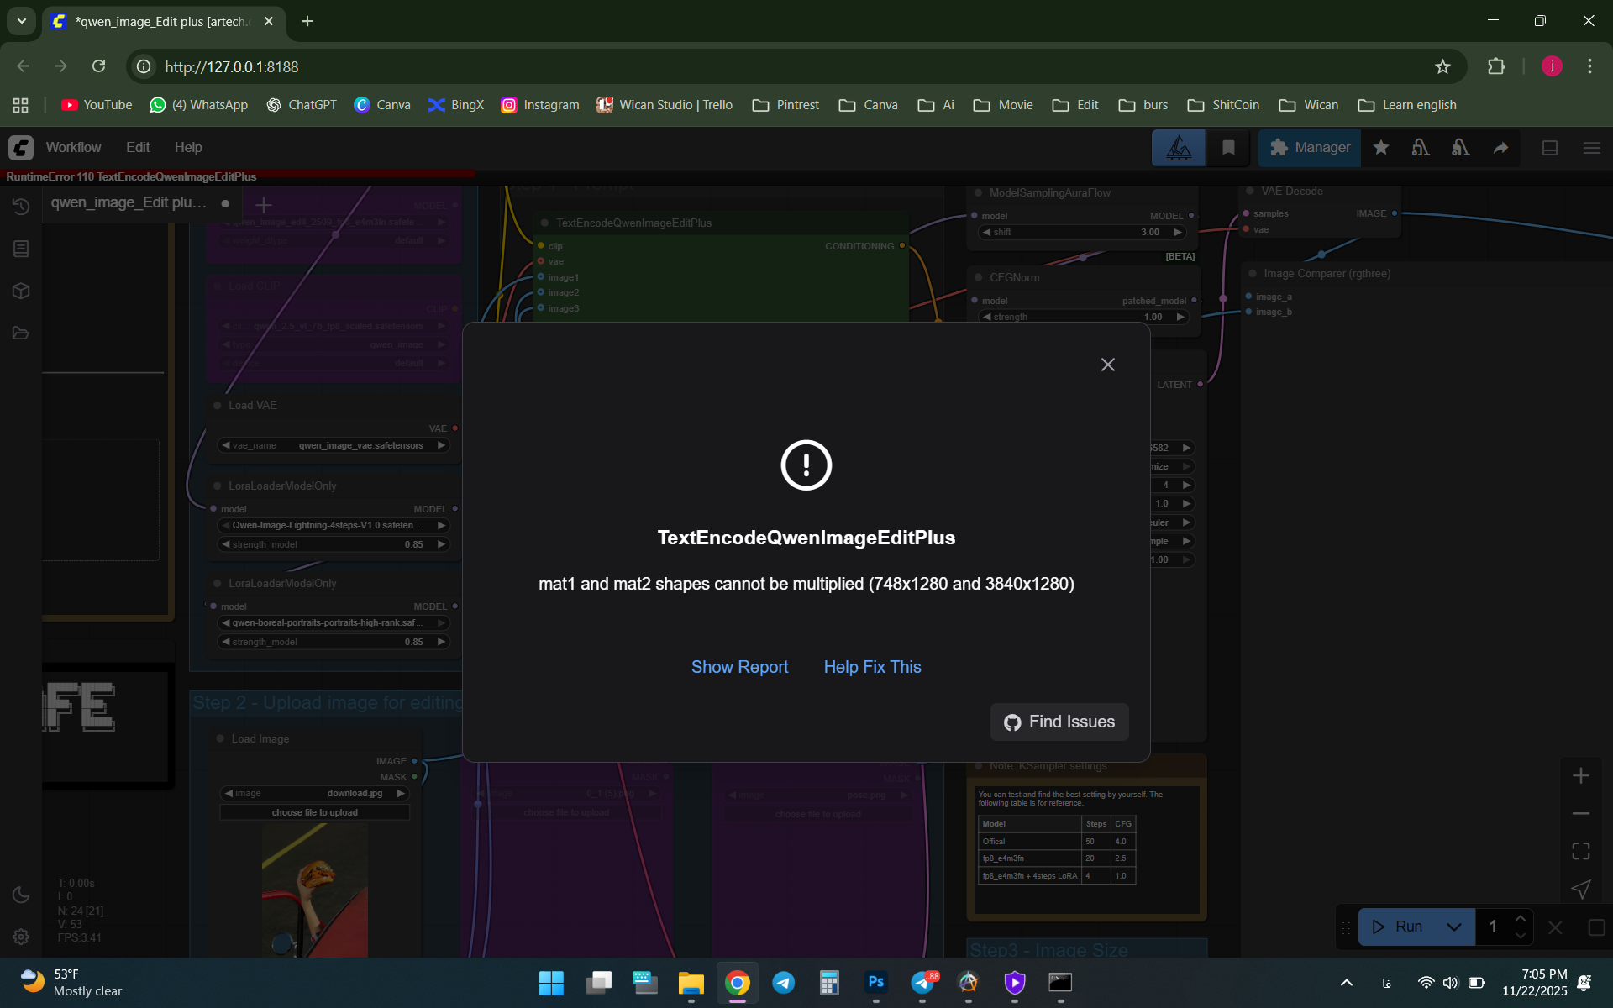
Task: Open the queue history sidebar icon
Action: click(x=21, y=206)
